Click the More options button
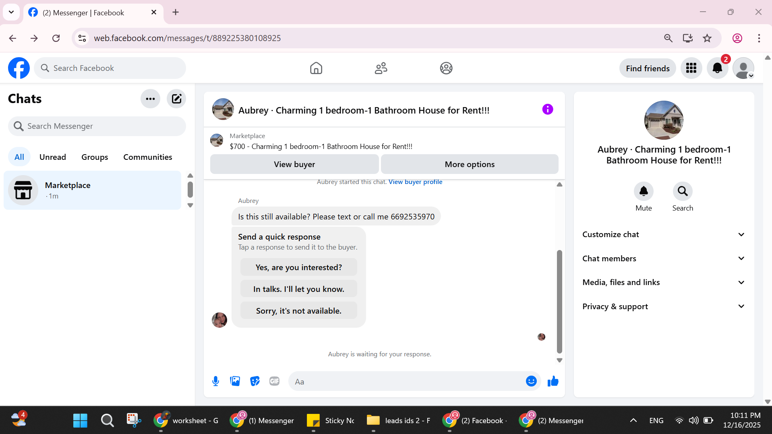772x434 pixels. click(470, 164)
